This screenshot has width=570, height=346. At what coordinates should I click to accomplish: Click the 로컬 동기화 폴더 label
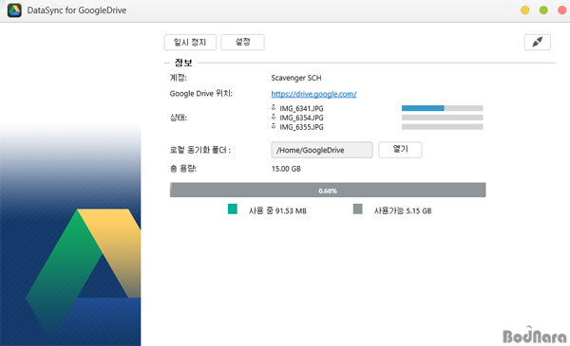pos(200,150)
